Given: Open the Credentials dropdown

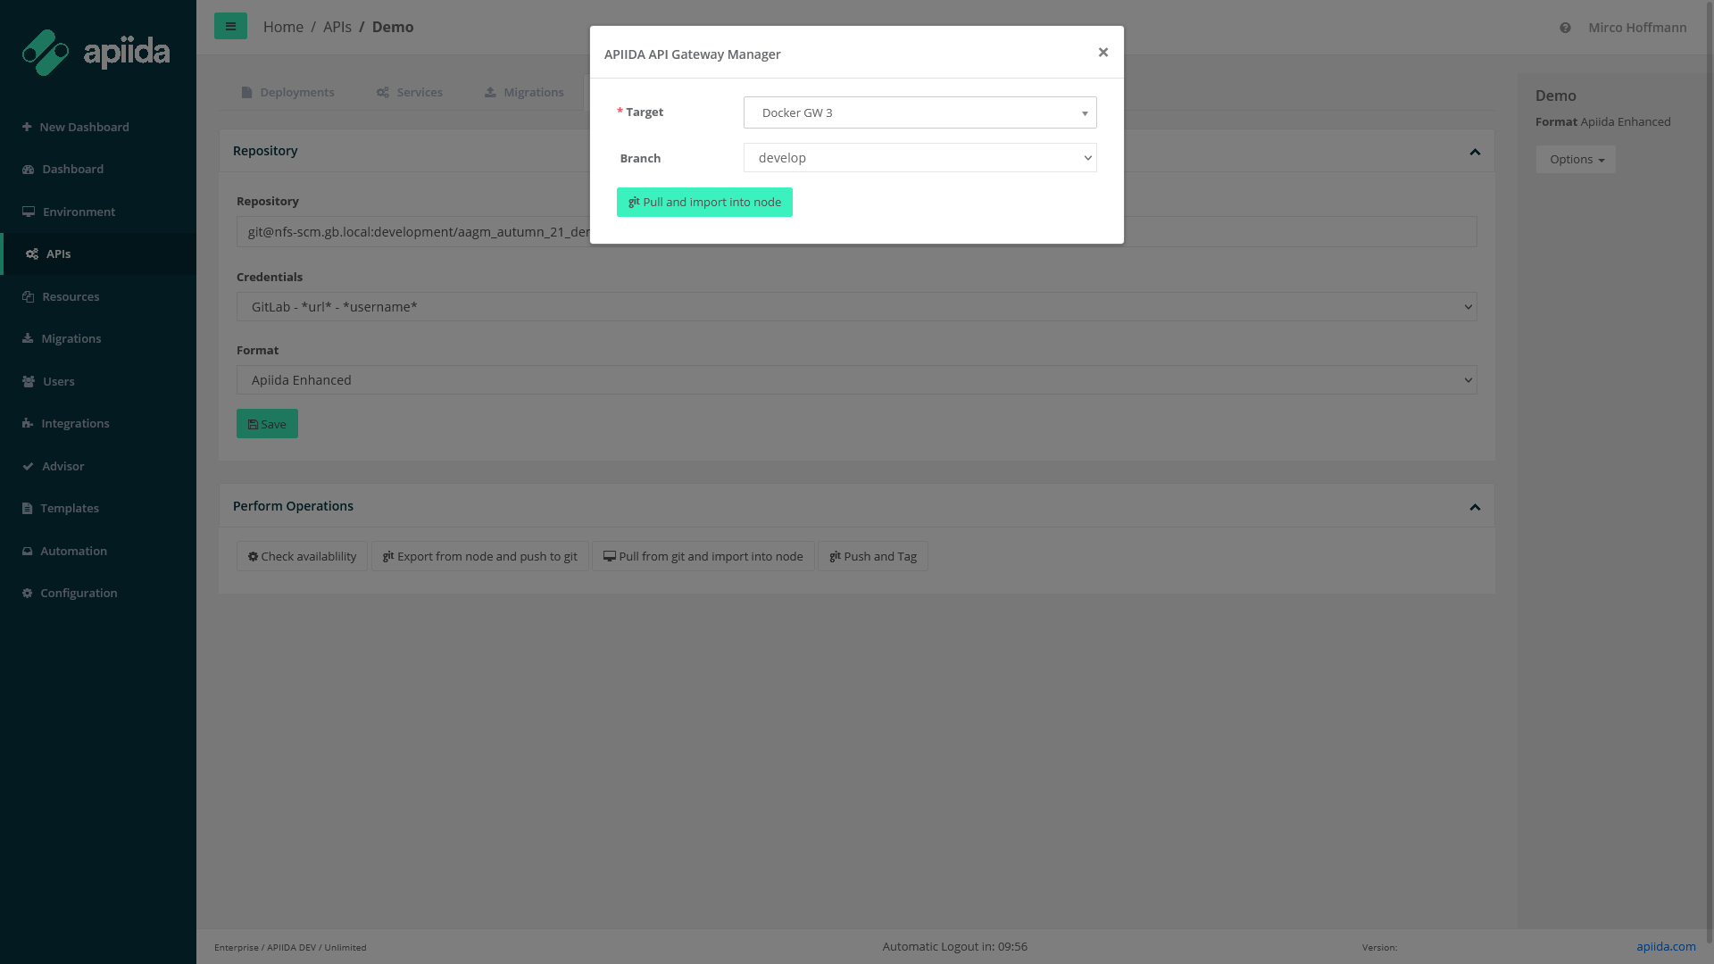Looking at the screenshot, I should pos(856,307).
